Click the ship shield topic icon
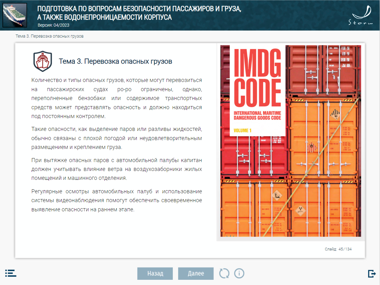The height and width of the screenshot is (285, 380). pos(43,61)
